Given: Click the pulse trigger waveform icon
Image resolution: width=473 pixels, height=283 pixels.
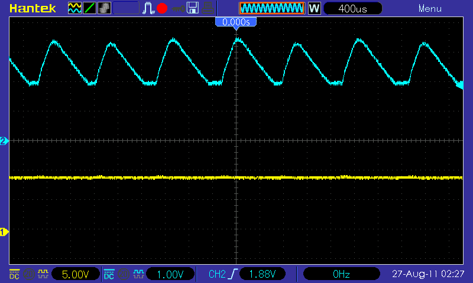Looking at the screenshot, I should [148, 8].
